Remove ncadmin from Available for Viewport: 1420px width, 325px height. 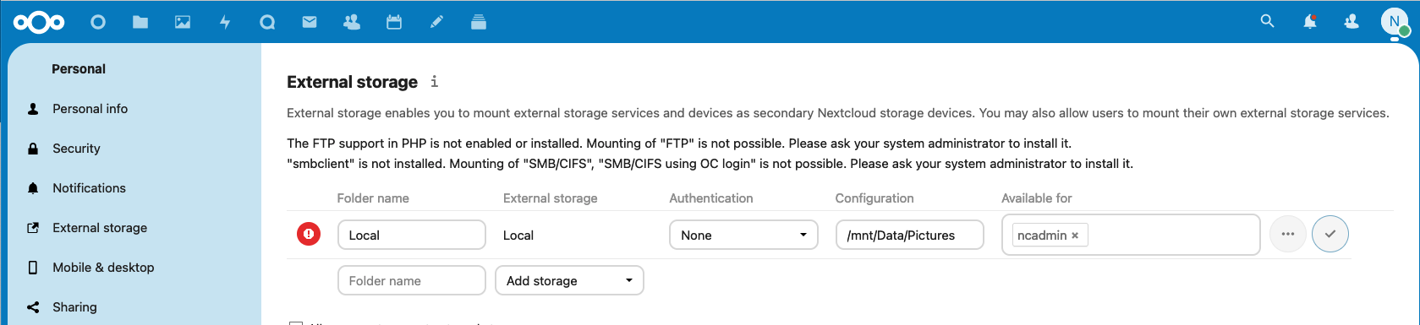[1075, 236]
